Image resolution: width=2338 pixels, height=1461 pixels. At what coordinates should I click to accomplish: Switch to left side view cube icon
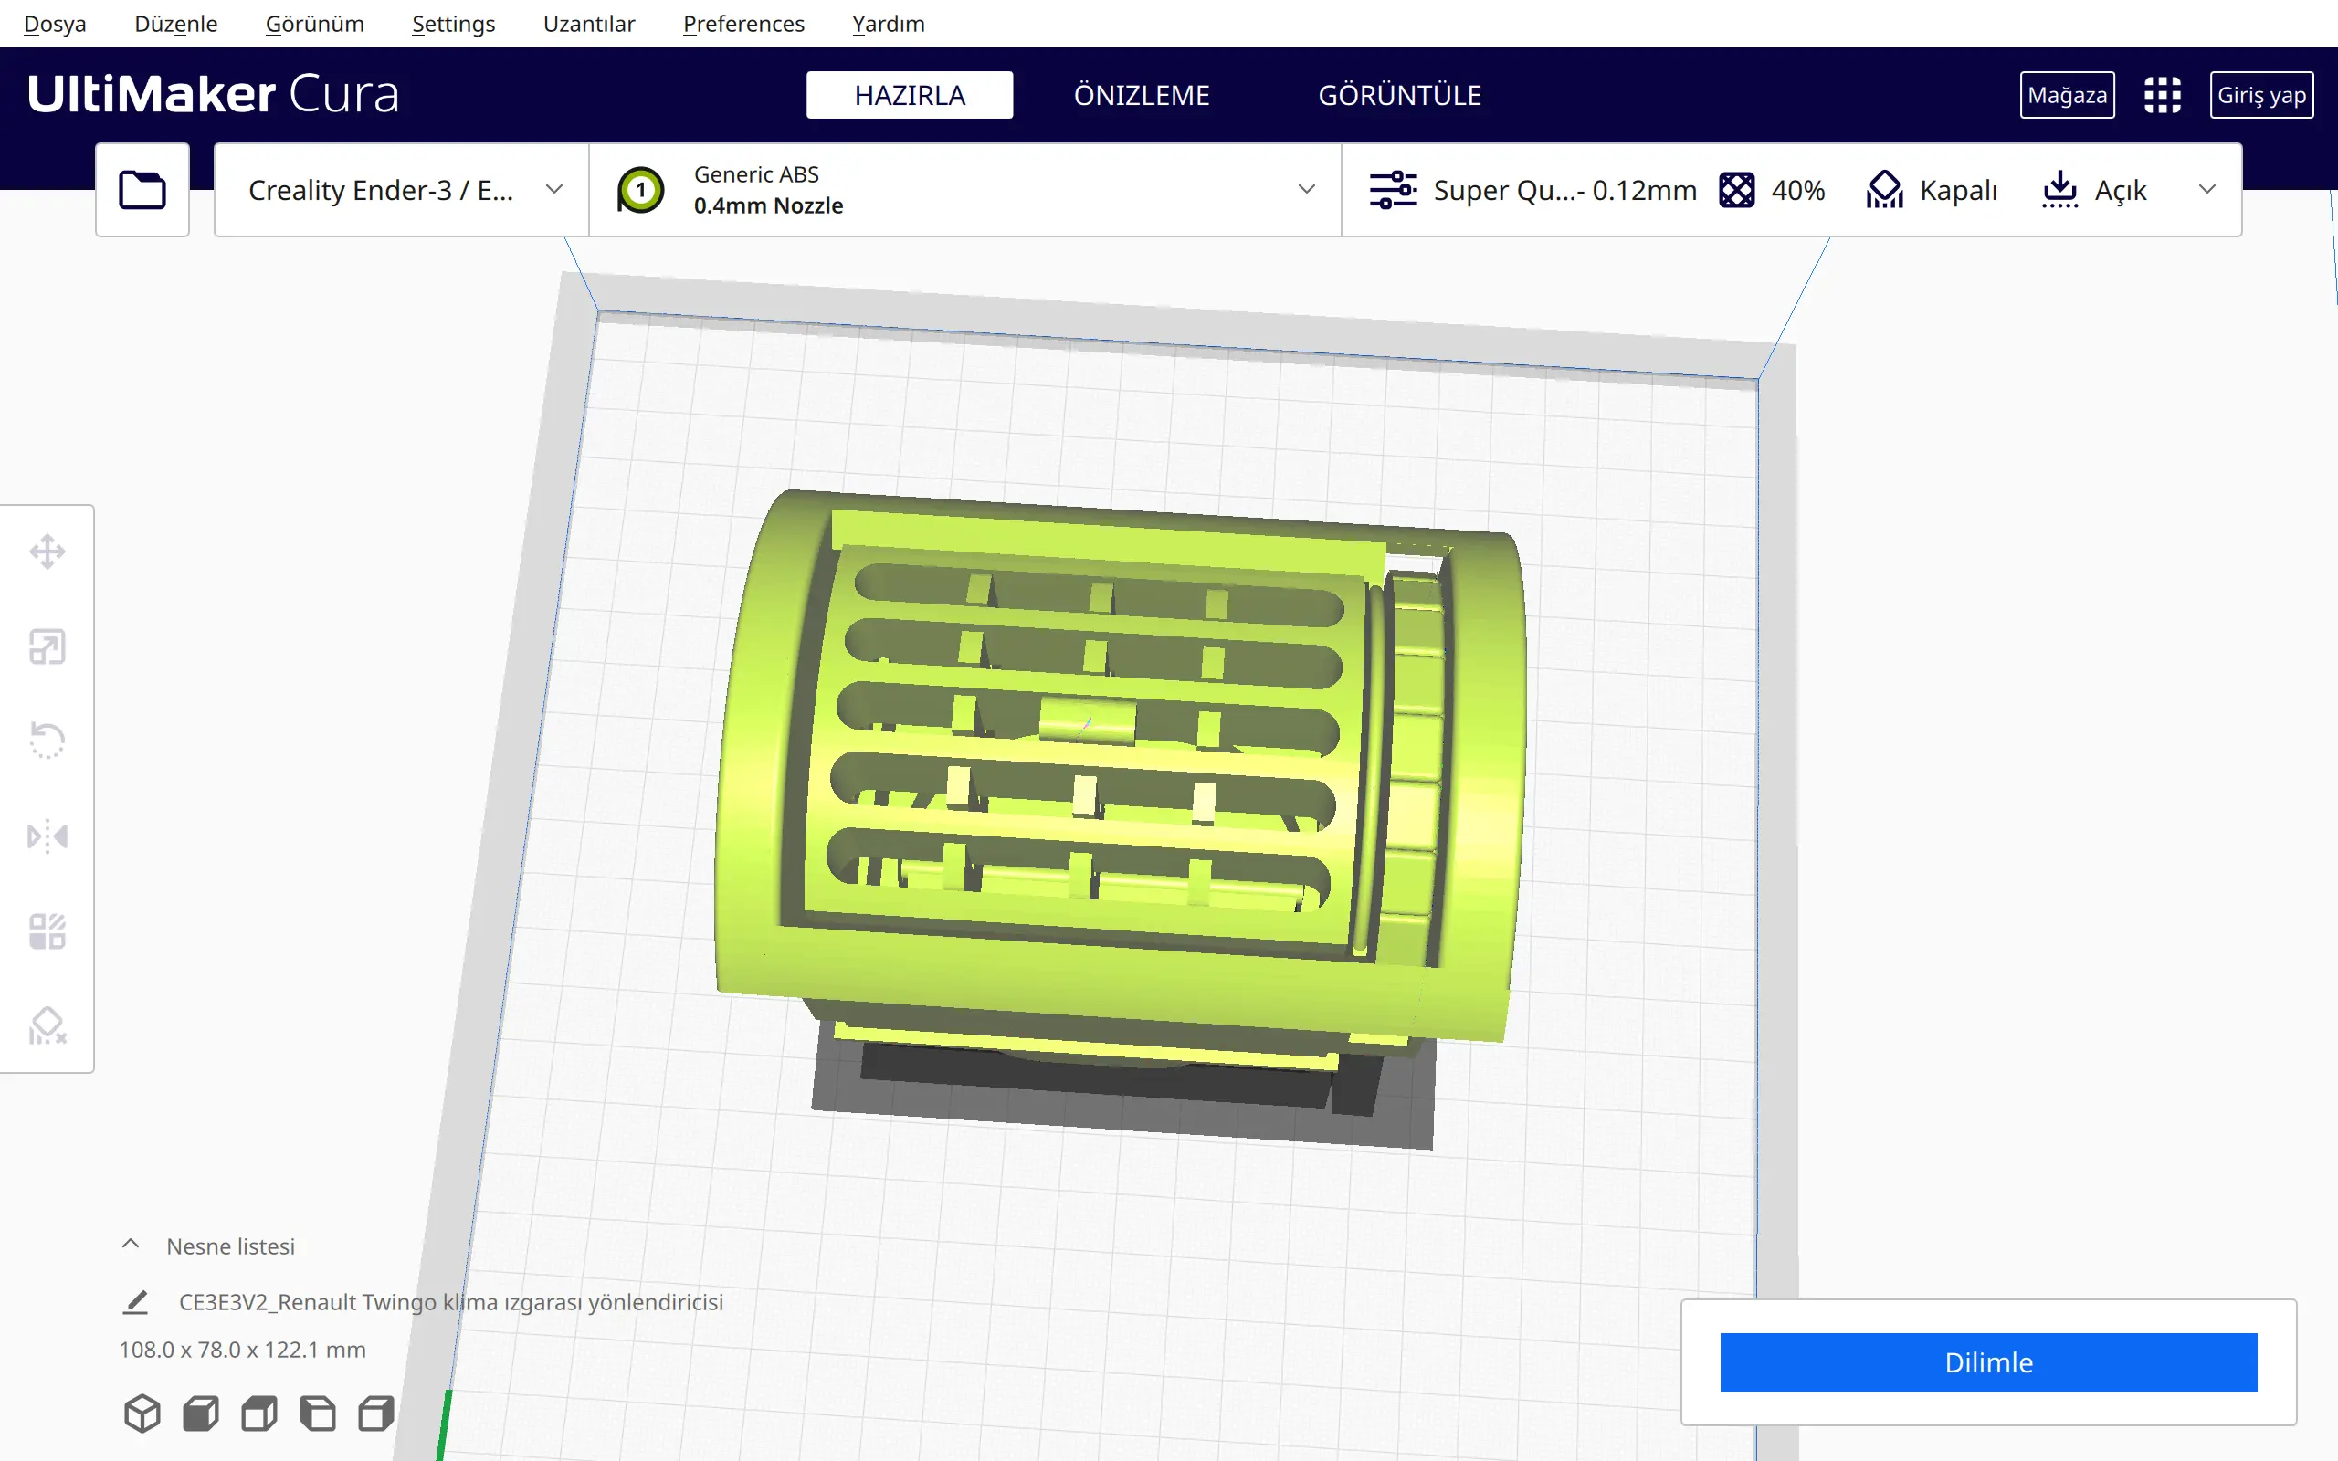(x=318, y=1414)
